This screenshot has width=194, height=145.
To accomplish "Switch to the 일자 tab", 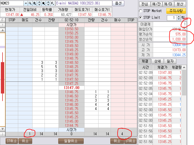I will click(x=170, y=61).
